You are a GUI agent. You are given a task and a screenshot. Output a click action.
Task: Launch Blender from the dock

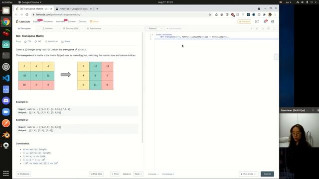tap(6, 135)
